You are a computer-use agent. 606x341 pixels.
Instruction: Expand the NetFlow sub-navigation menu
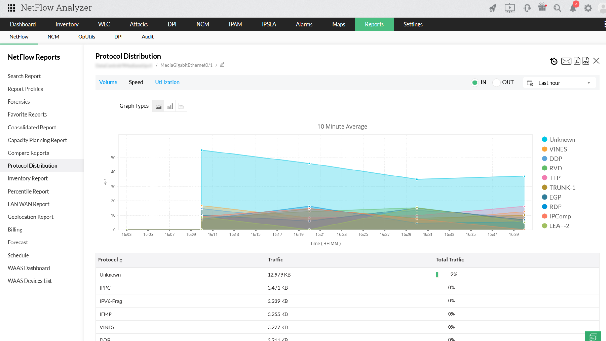[19, 37]
